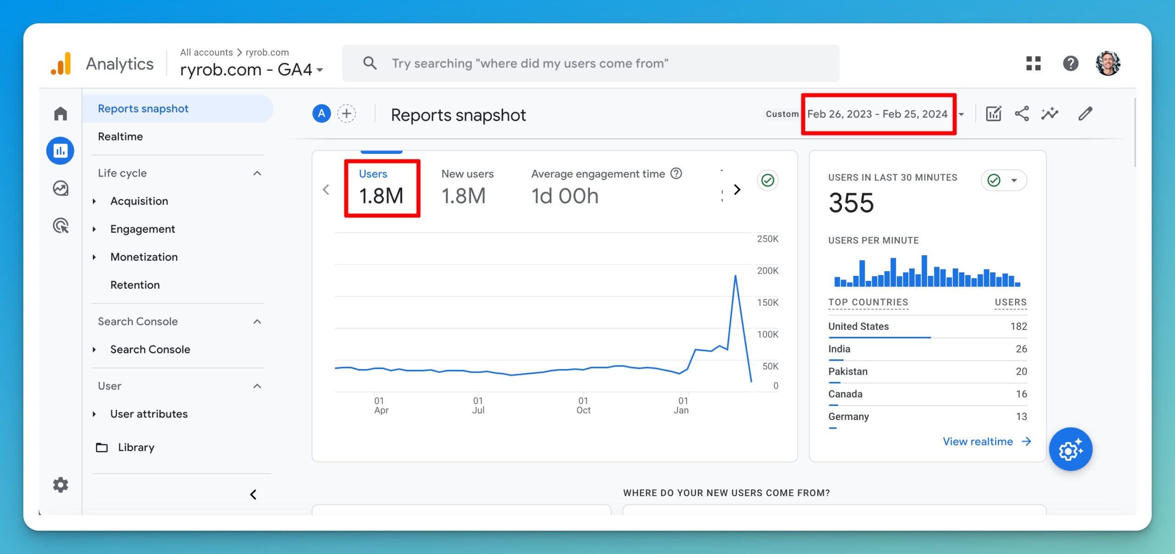Collapse the Life cycle section

[x=257, y=173]
